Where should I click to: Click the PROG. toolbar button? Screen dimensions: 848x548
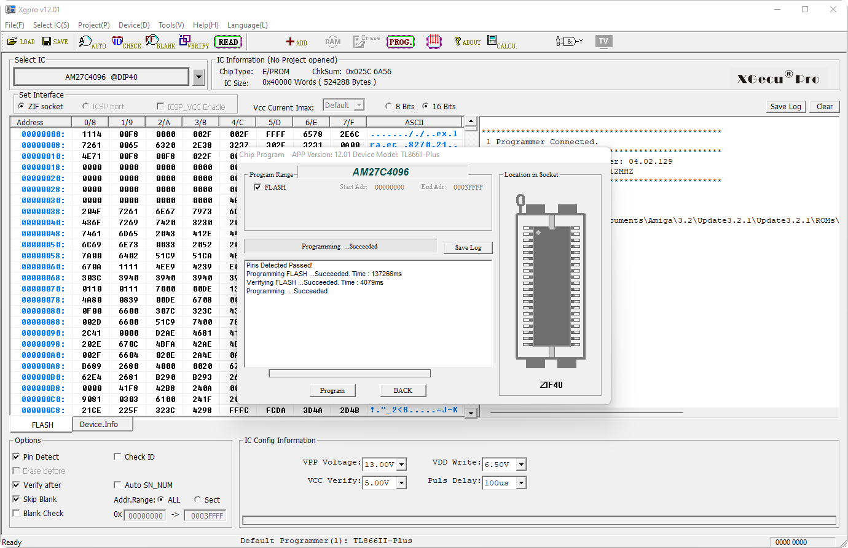point(400,42)
